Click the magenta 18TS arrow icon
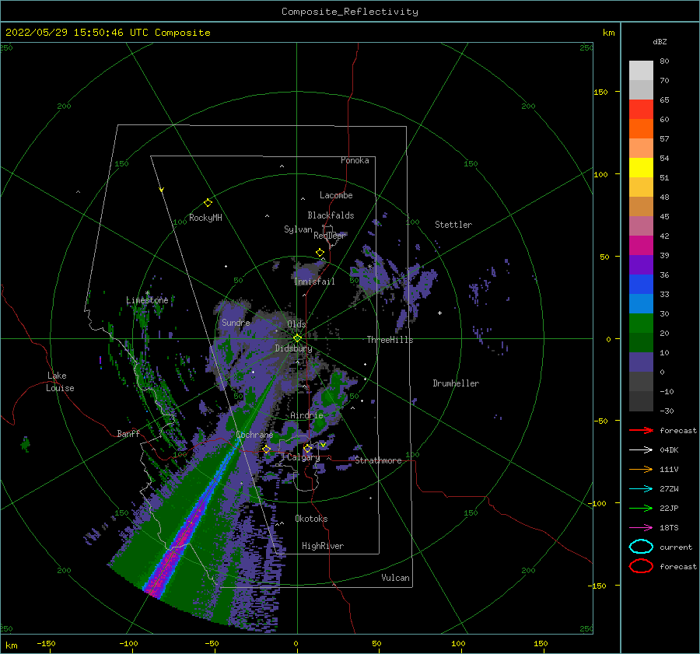This screenshot has width=700, height=654. pyautogui.click(x=641, y=528)
